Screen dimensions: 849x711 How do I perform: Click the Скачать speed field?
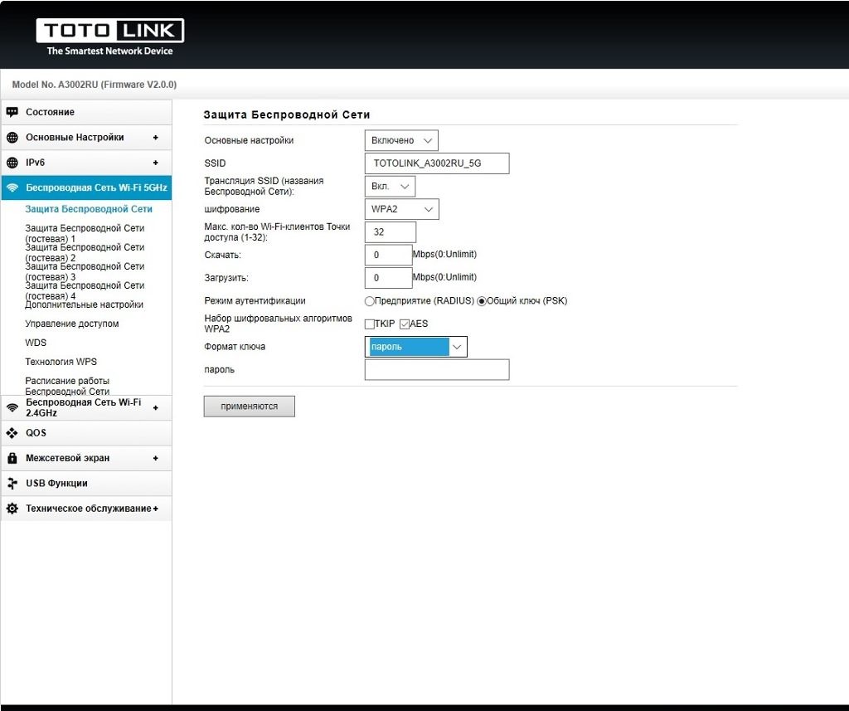tap(388, 255)
